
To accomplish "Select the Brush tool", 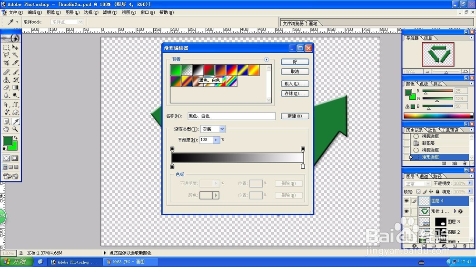I will click(15, 72).
